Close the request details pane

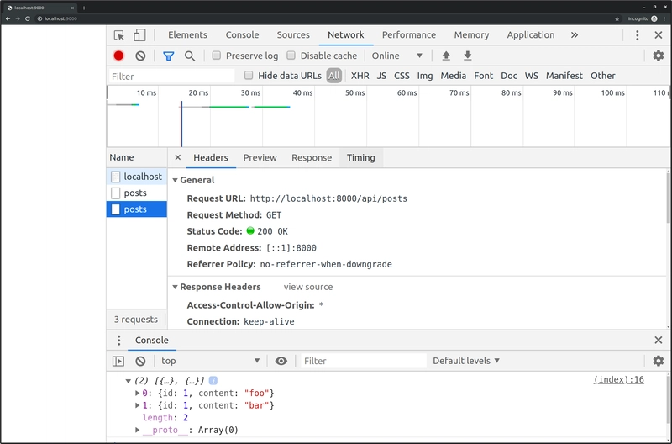click(178, 157)
